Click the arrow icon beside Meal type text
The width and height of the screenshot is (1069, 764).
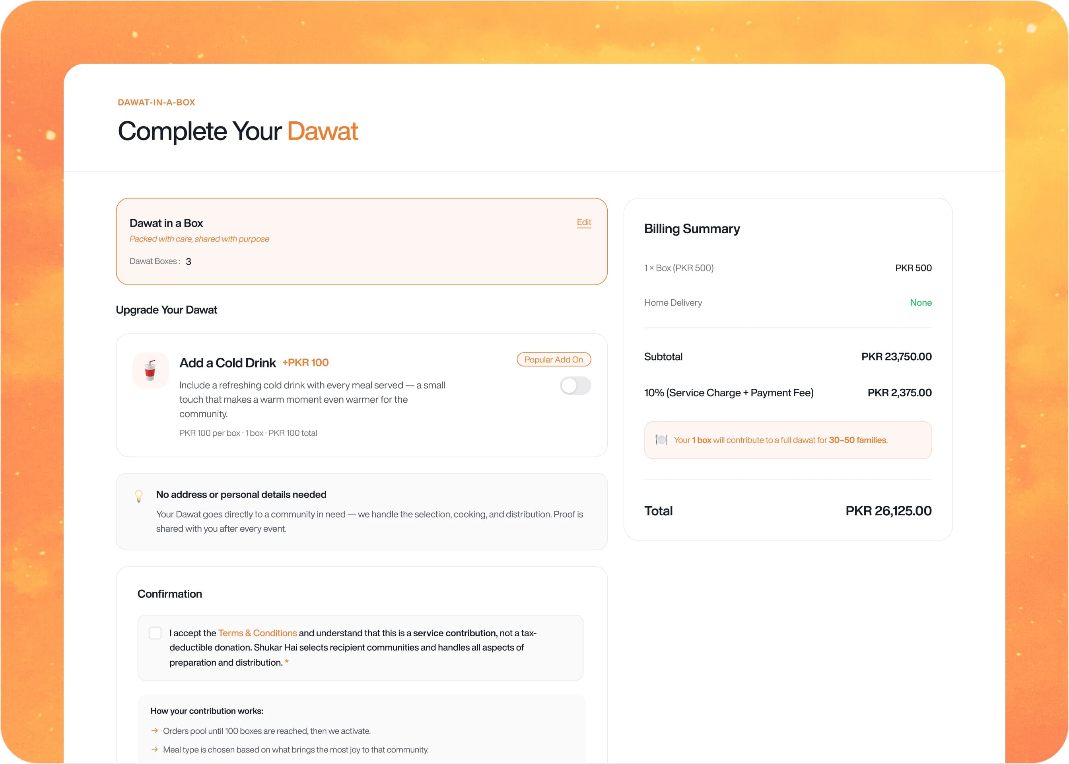(x=154, y=749)
